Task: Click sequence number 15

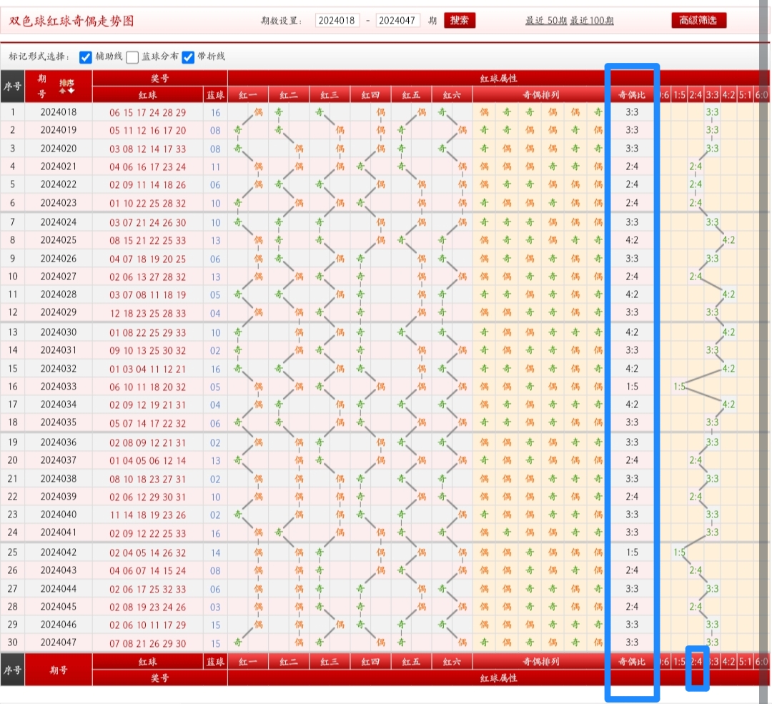Action: pyautogui.click(x=12, y=368)
